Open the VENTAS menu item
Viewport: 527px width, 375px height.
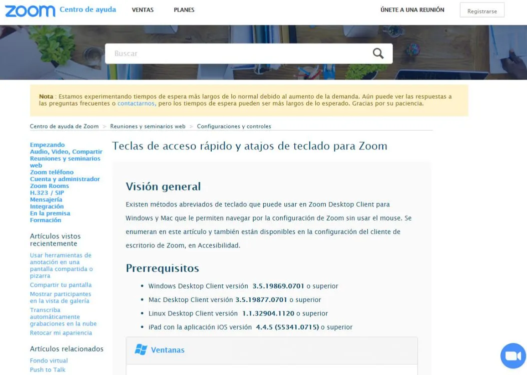(143, 9)
